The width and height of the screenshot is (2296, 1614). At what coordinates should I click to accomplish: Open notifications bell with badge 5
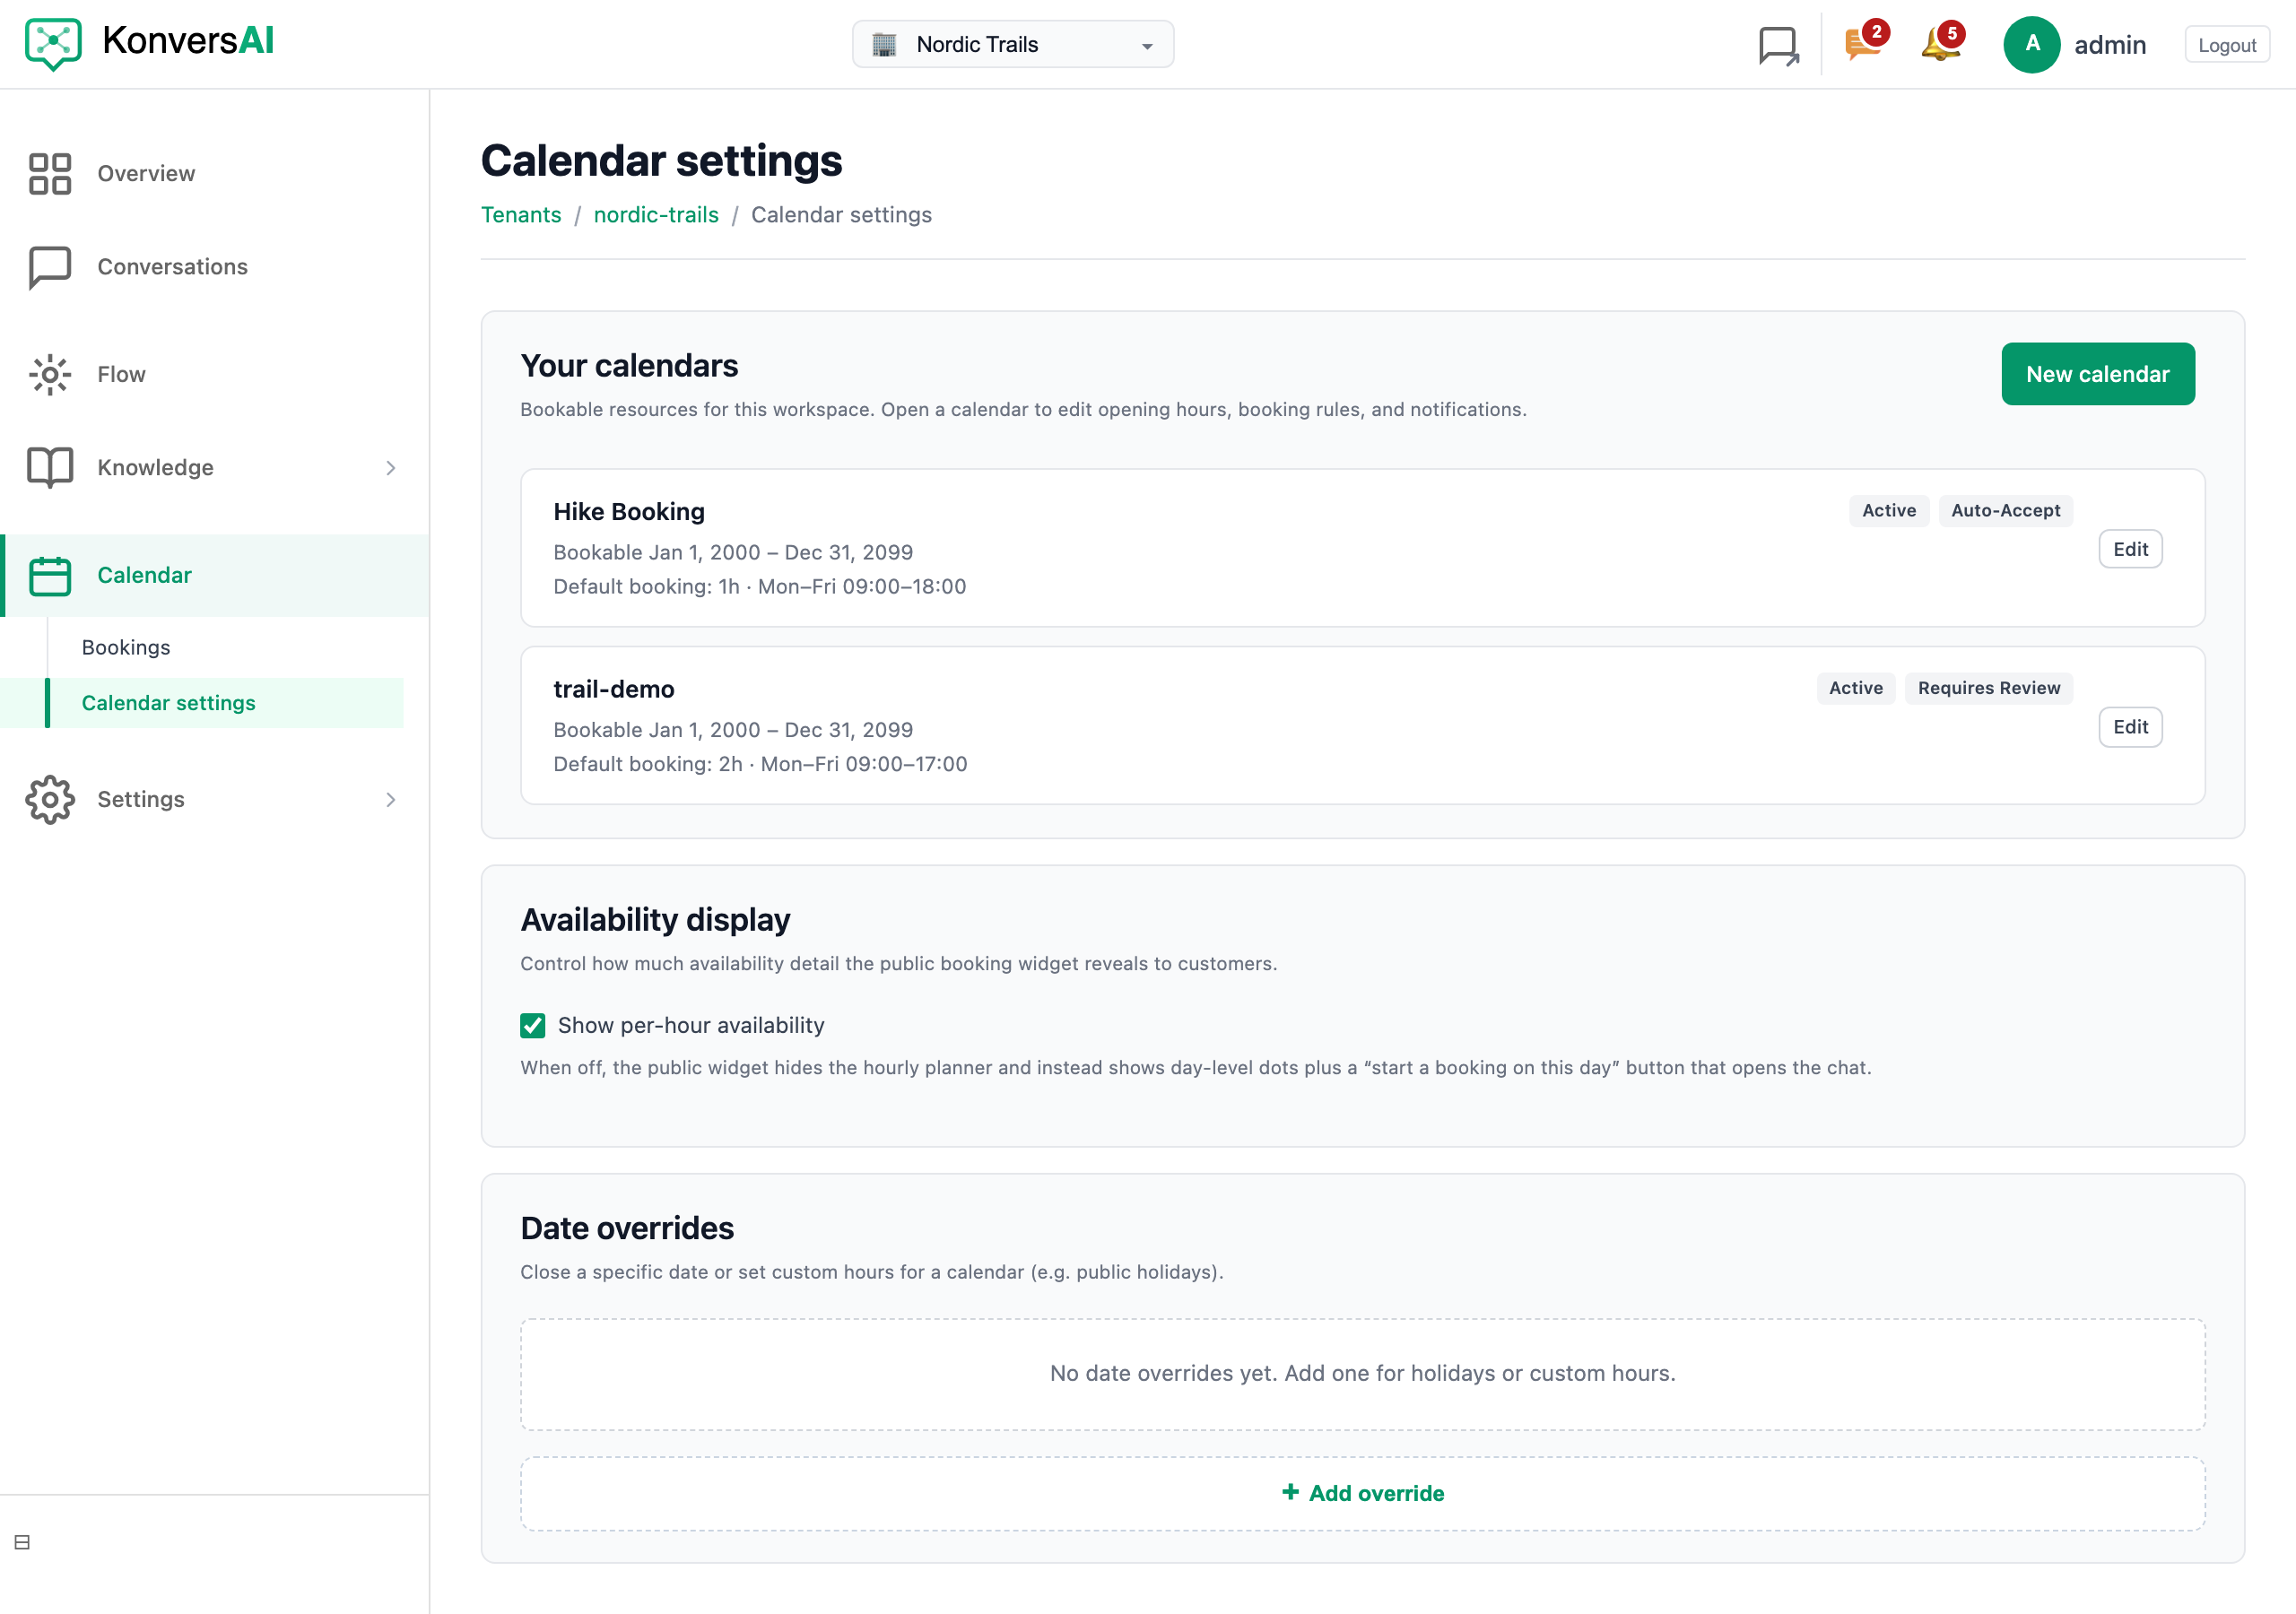tap(1942, 43)
